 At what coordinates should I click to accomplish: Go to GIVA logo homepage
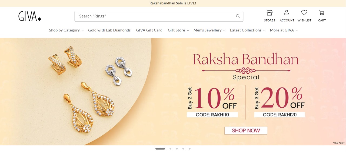[30, 16]
